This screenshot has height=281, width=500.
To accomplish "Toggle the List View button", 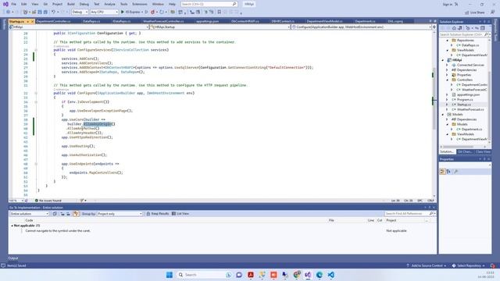I will click(x=180, y=213).
